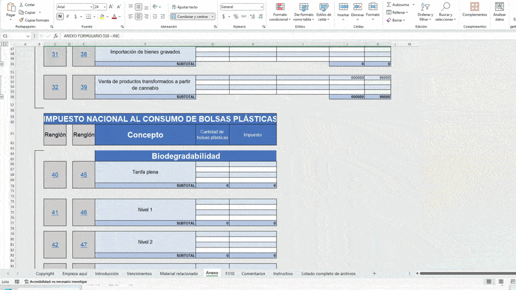Open the Combinar y centrar dropdown arrow
Screen dimensions: 516x290
[213, 16]
